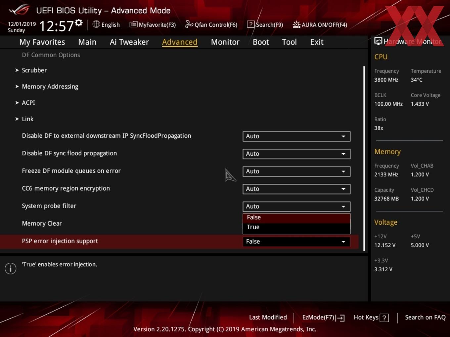Click the globe language icon
Image resolution: width=450 pixels, height=337 pixels.
(x=96, y=24)
